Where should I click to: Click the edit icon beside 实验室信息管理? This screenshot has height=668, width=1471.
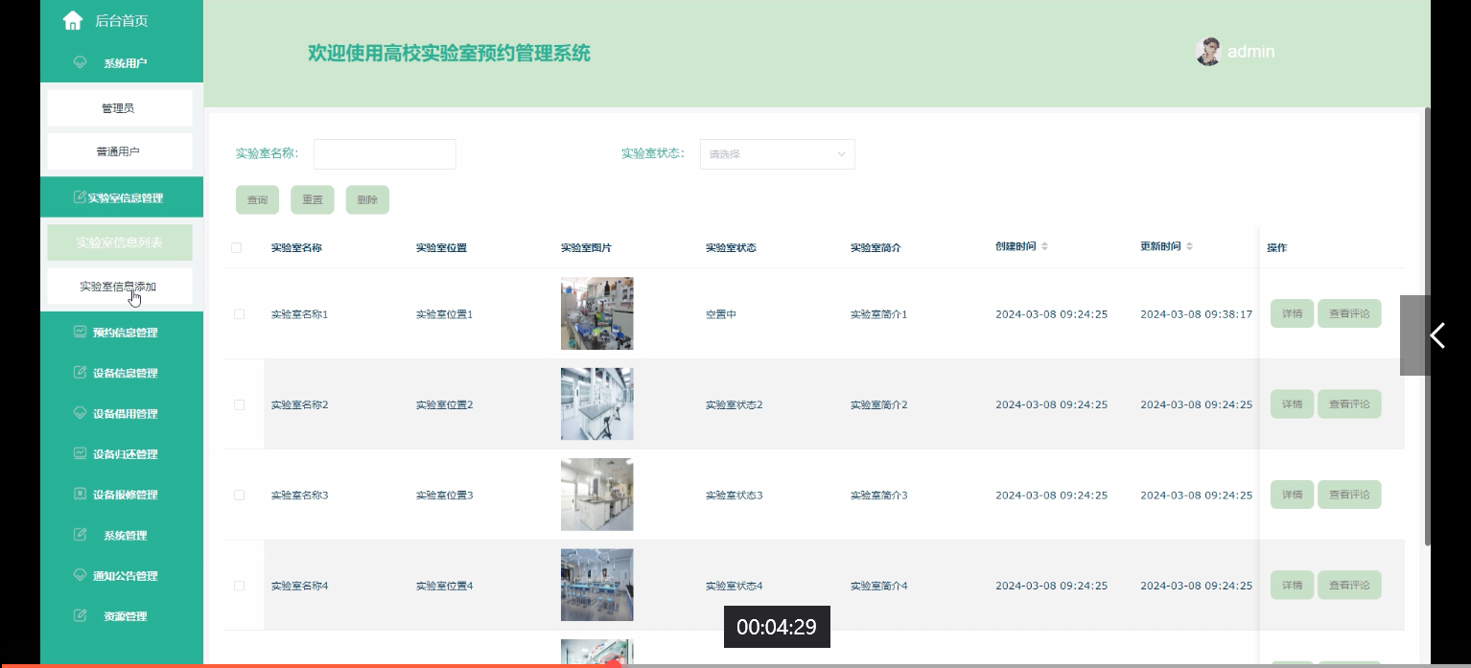tap(80, 197)
